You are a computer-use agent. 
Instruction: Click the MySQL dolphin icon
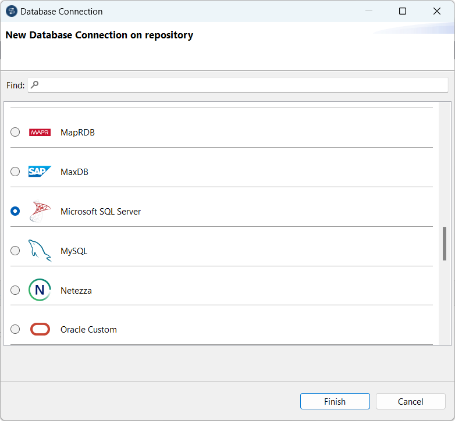tap(40, 251)
